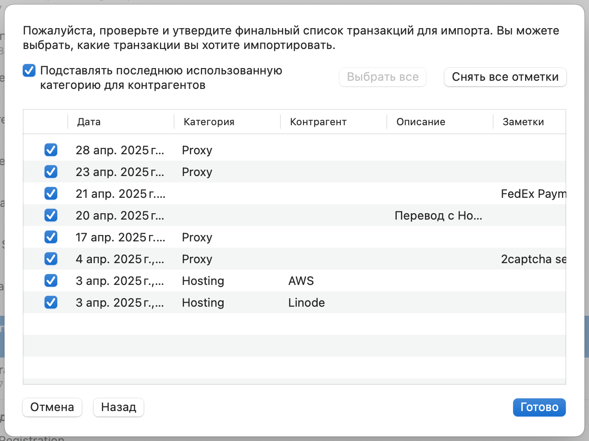589x441 pixels.
Task: Select date cell in the AWS row
Action: coord(120,281)
